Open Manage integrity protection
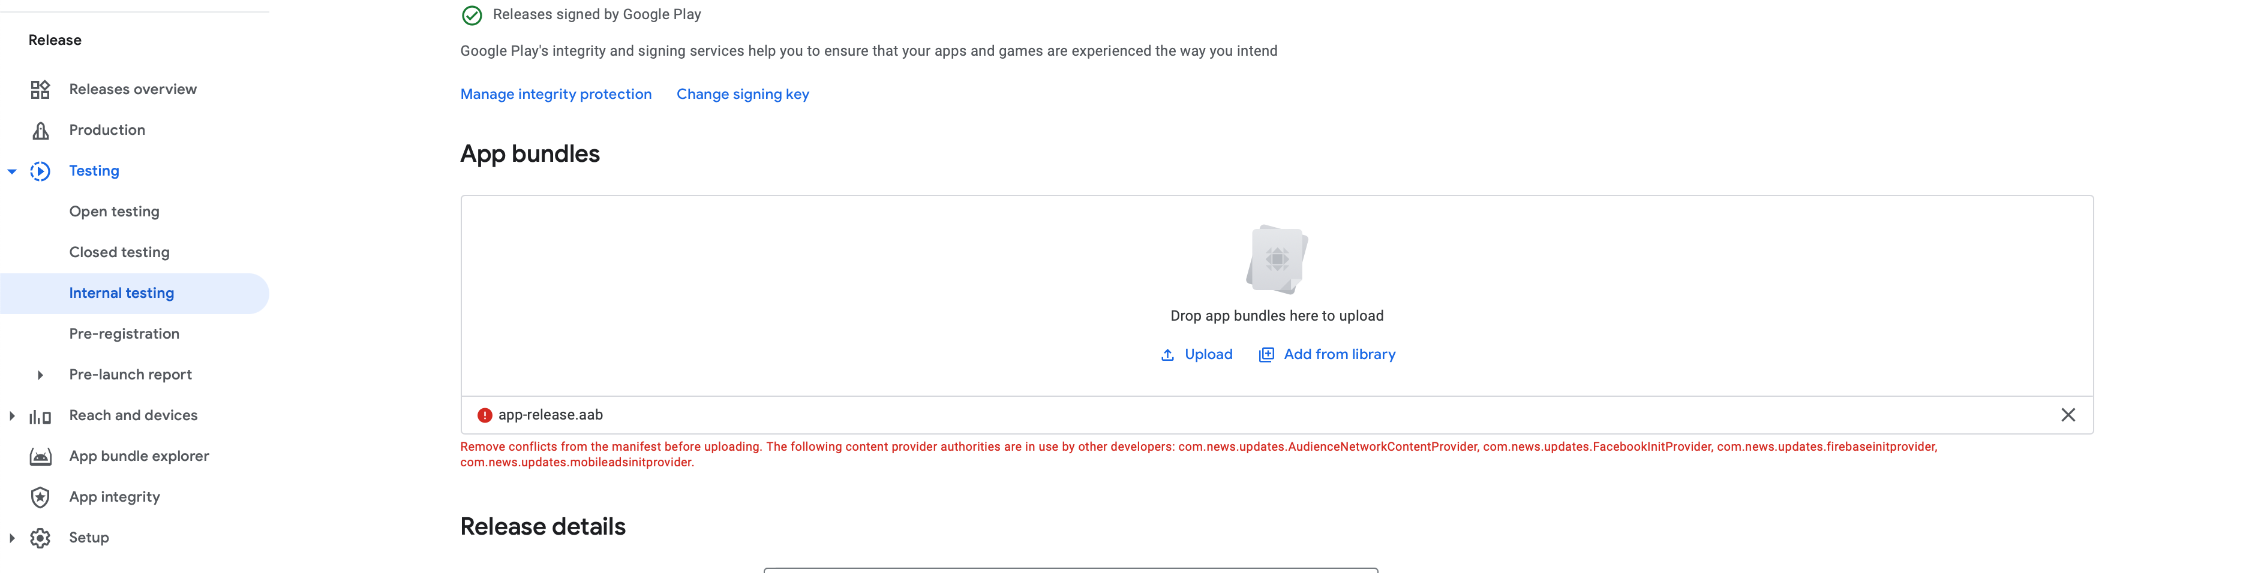 click(556, 94)
